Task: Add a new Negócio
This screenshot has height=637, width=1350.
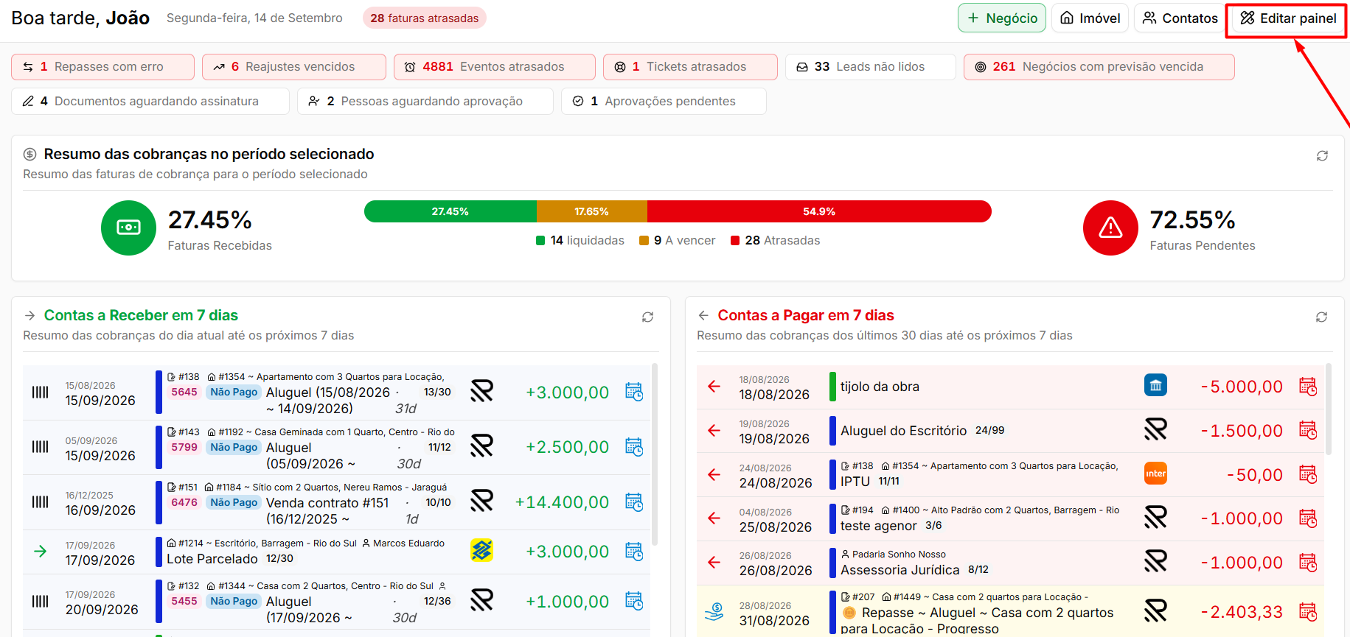Action: pos(1002,18)
